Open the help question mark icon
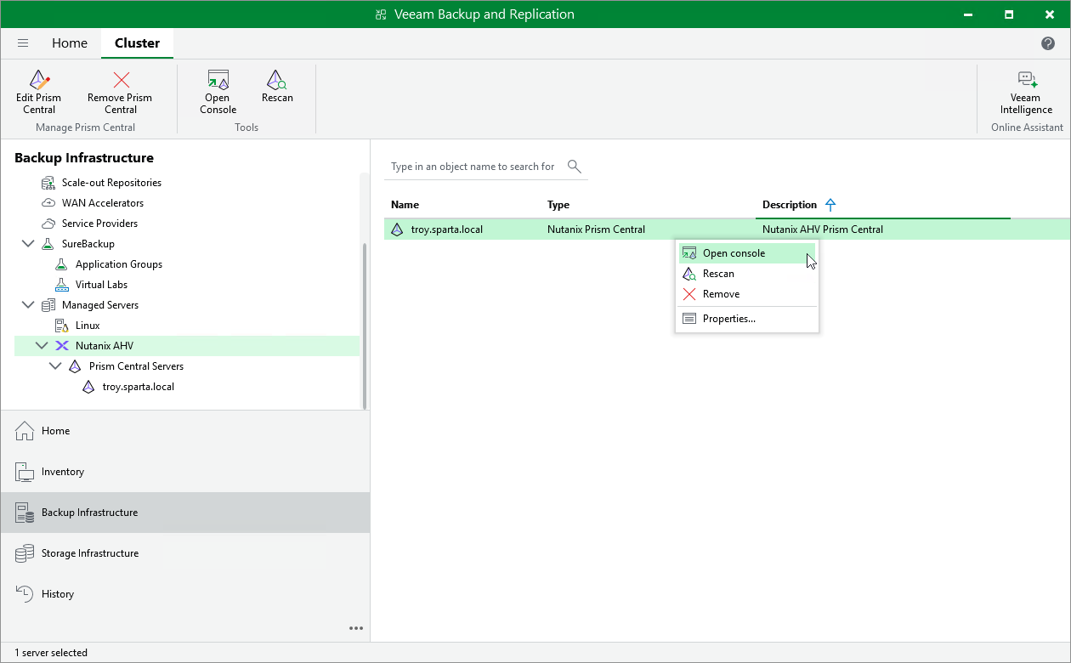The image size is (1071, 663). pyautogui.click(x=1048, y=43)
